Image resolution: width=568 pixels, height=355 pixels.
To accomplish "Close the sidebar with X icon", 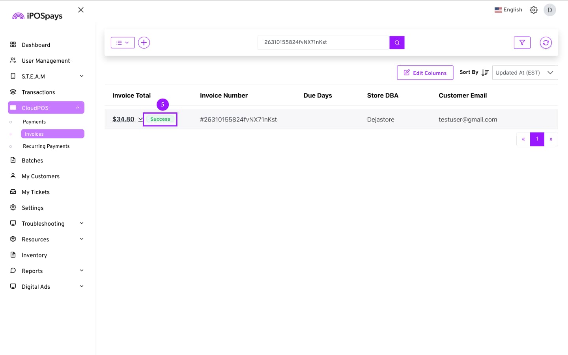I will pyautogui.click(x=81, y=10).
